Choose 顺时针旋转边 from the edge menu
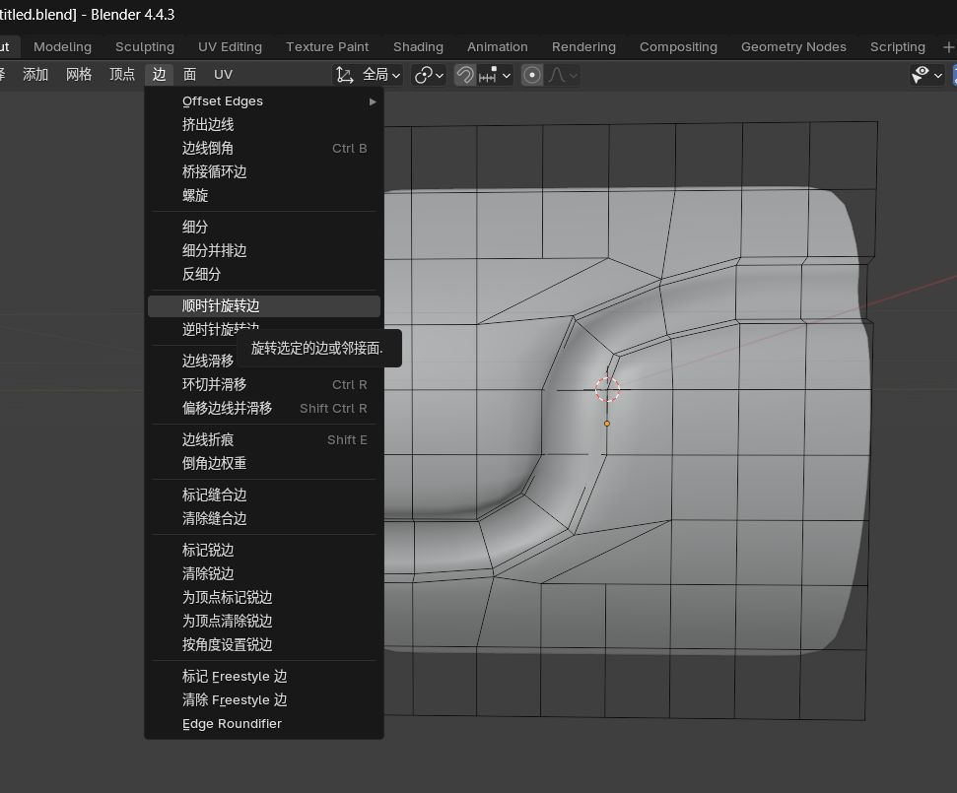The image size is (957, 793). [x=221, y=306]
